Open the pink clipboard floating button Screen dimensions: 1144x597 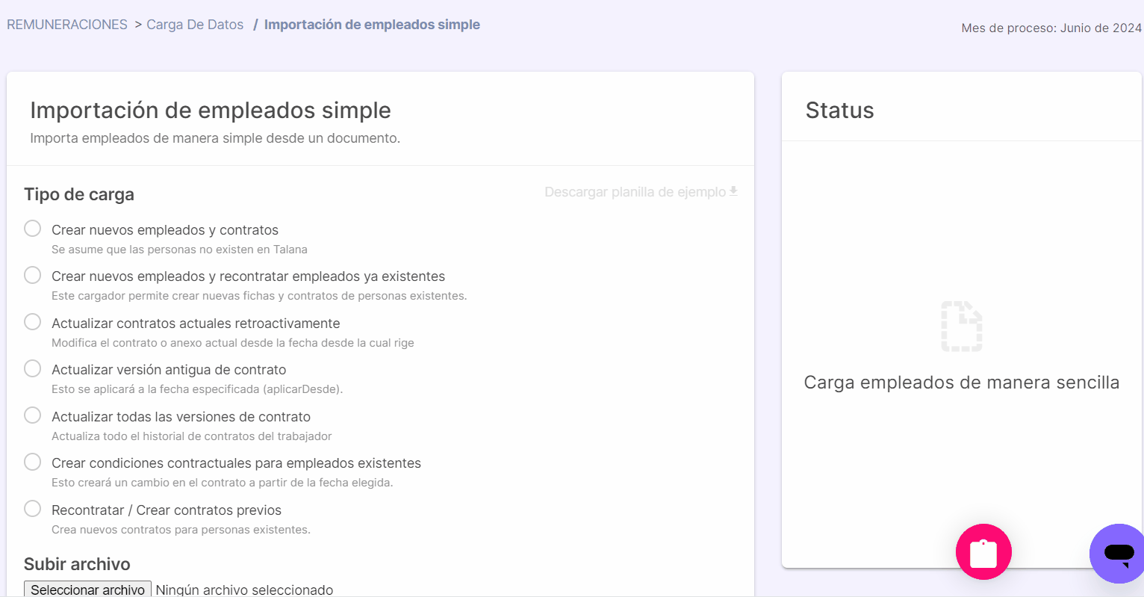(x=983, y=551)
